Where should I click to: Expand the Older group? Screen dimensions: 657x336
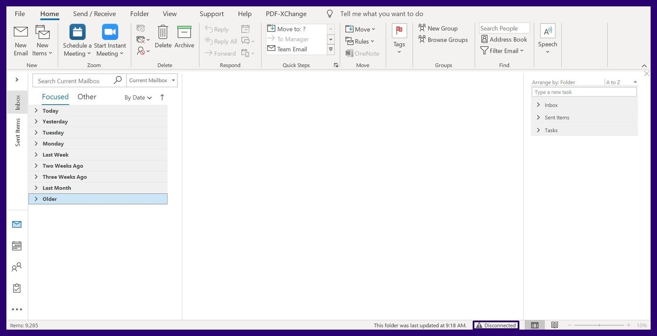point(36,199)
